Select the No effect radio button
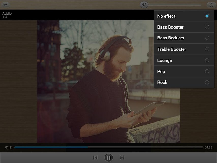The image size is (217, 163). [207, 16]
